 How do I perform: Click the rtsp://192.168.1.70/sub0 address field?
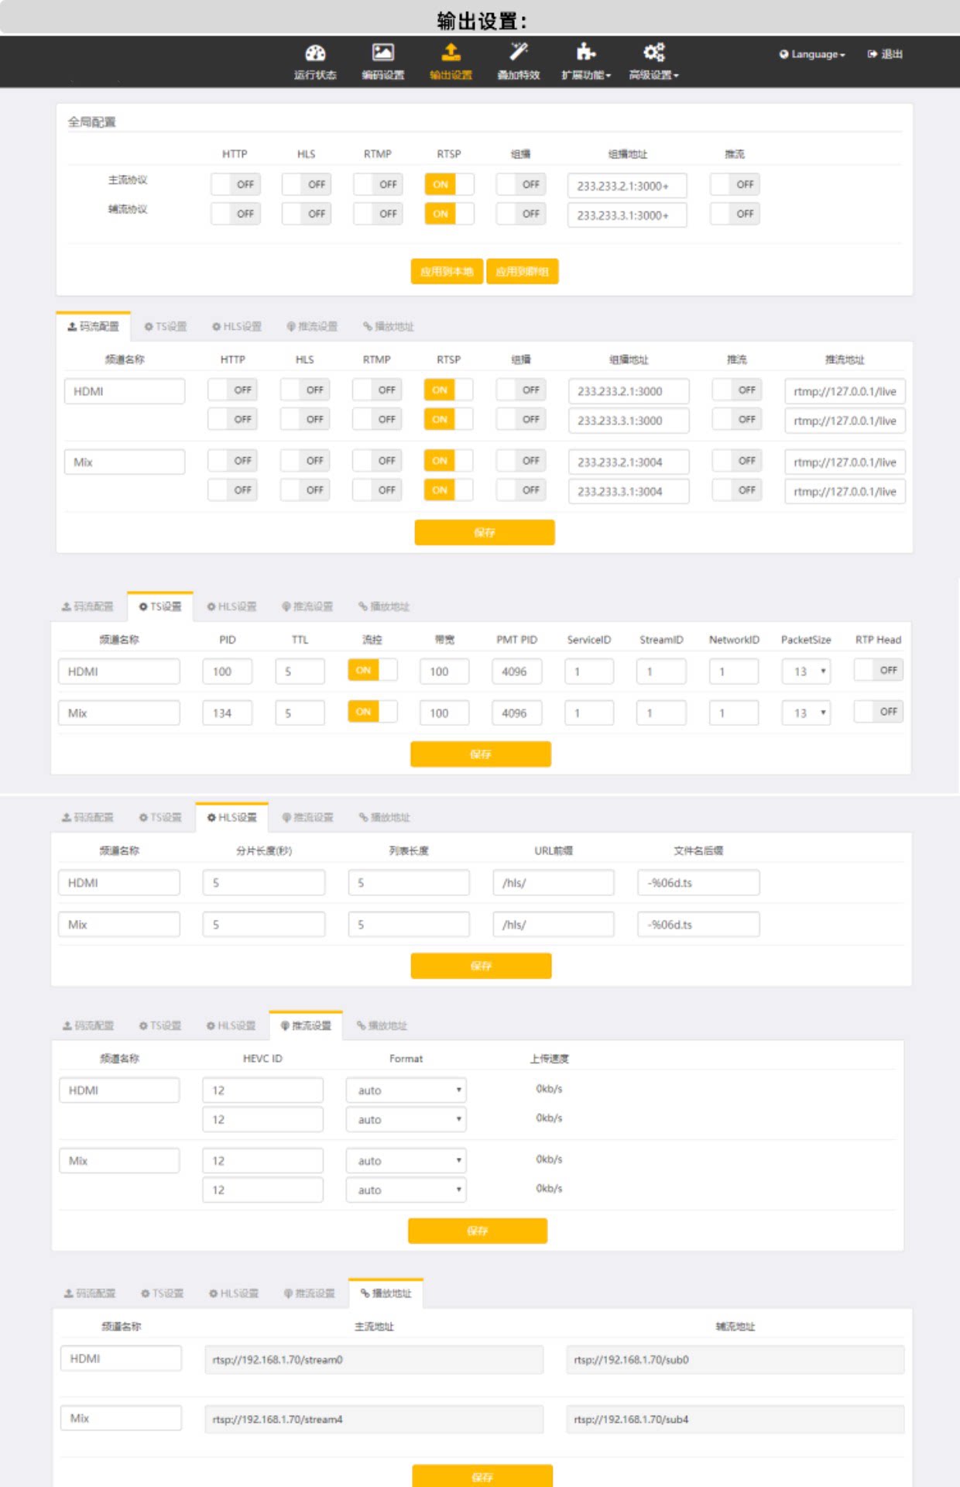coord(735,1360)
